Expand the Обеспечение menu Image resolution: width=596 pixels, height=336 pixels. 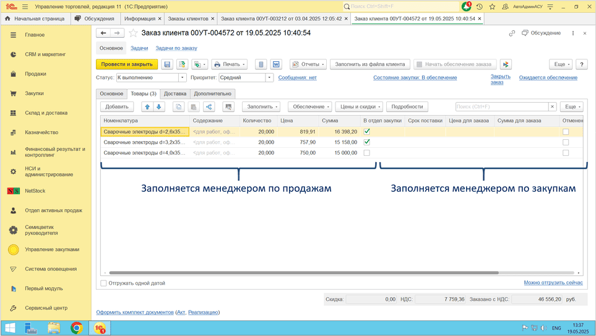310,107
